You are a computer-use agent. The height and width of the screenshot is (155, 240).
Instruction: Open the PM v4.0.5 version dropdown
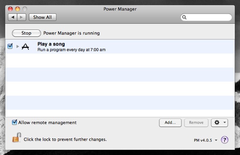coord(206,140)
